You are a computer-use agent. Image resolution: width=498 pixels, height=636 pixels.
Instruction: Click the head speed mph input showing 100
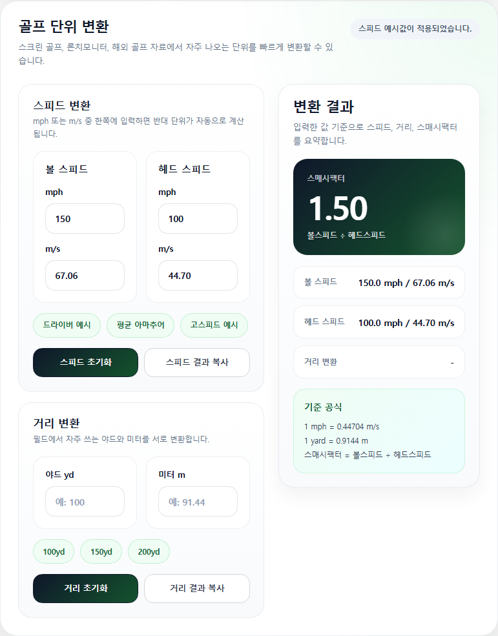[x=198, y=219]
